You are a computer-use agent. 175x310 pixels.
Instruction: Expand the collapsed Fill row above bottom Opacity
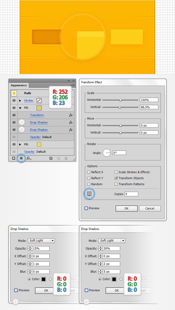pyautogui.click(x=20, y=144)
